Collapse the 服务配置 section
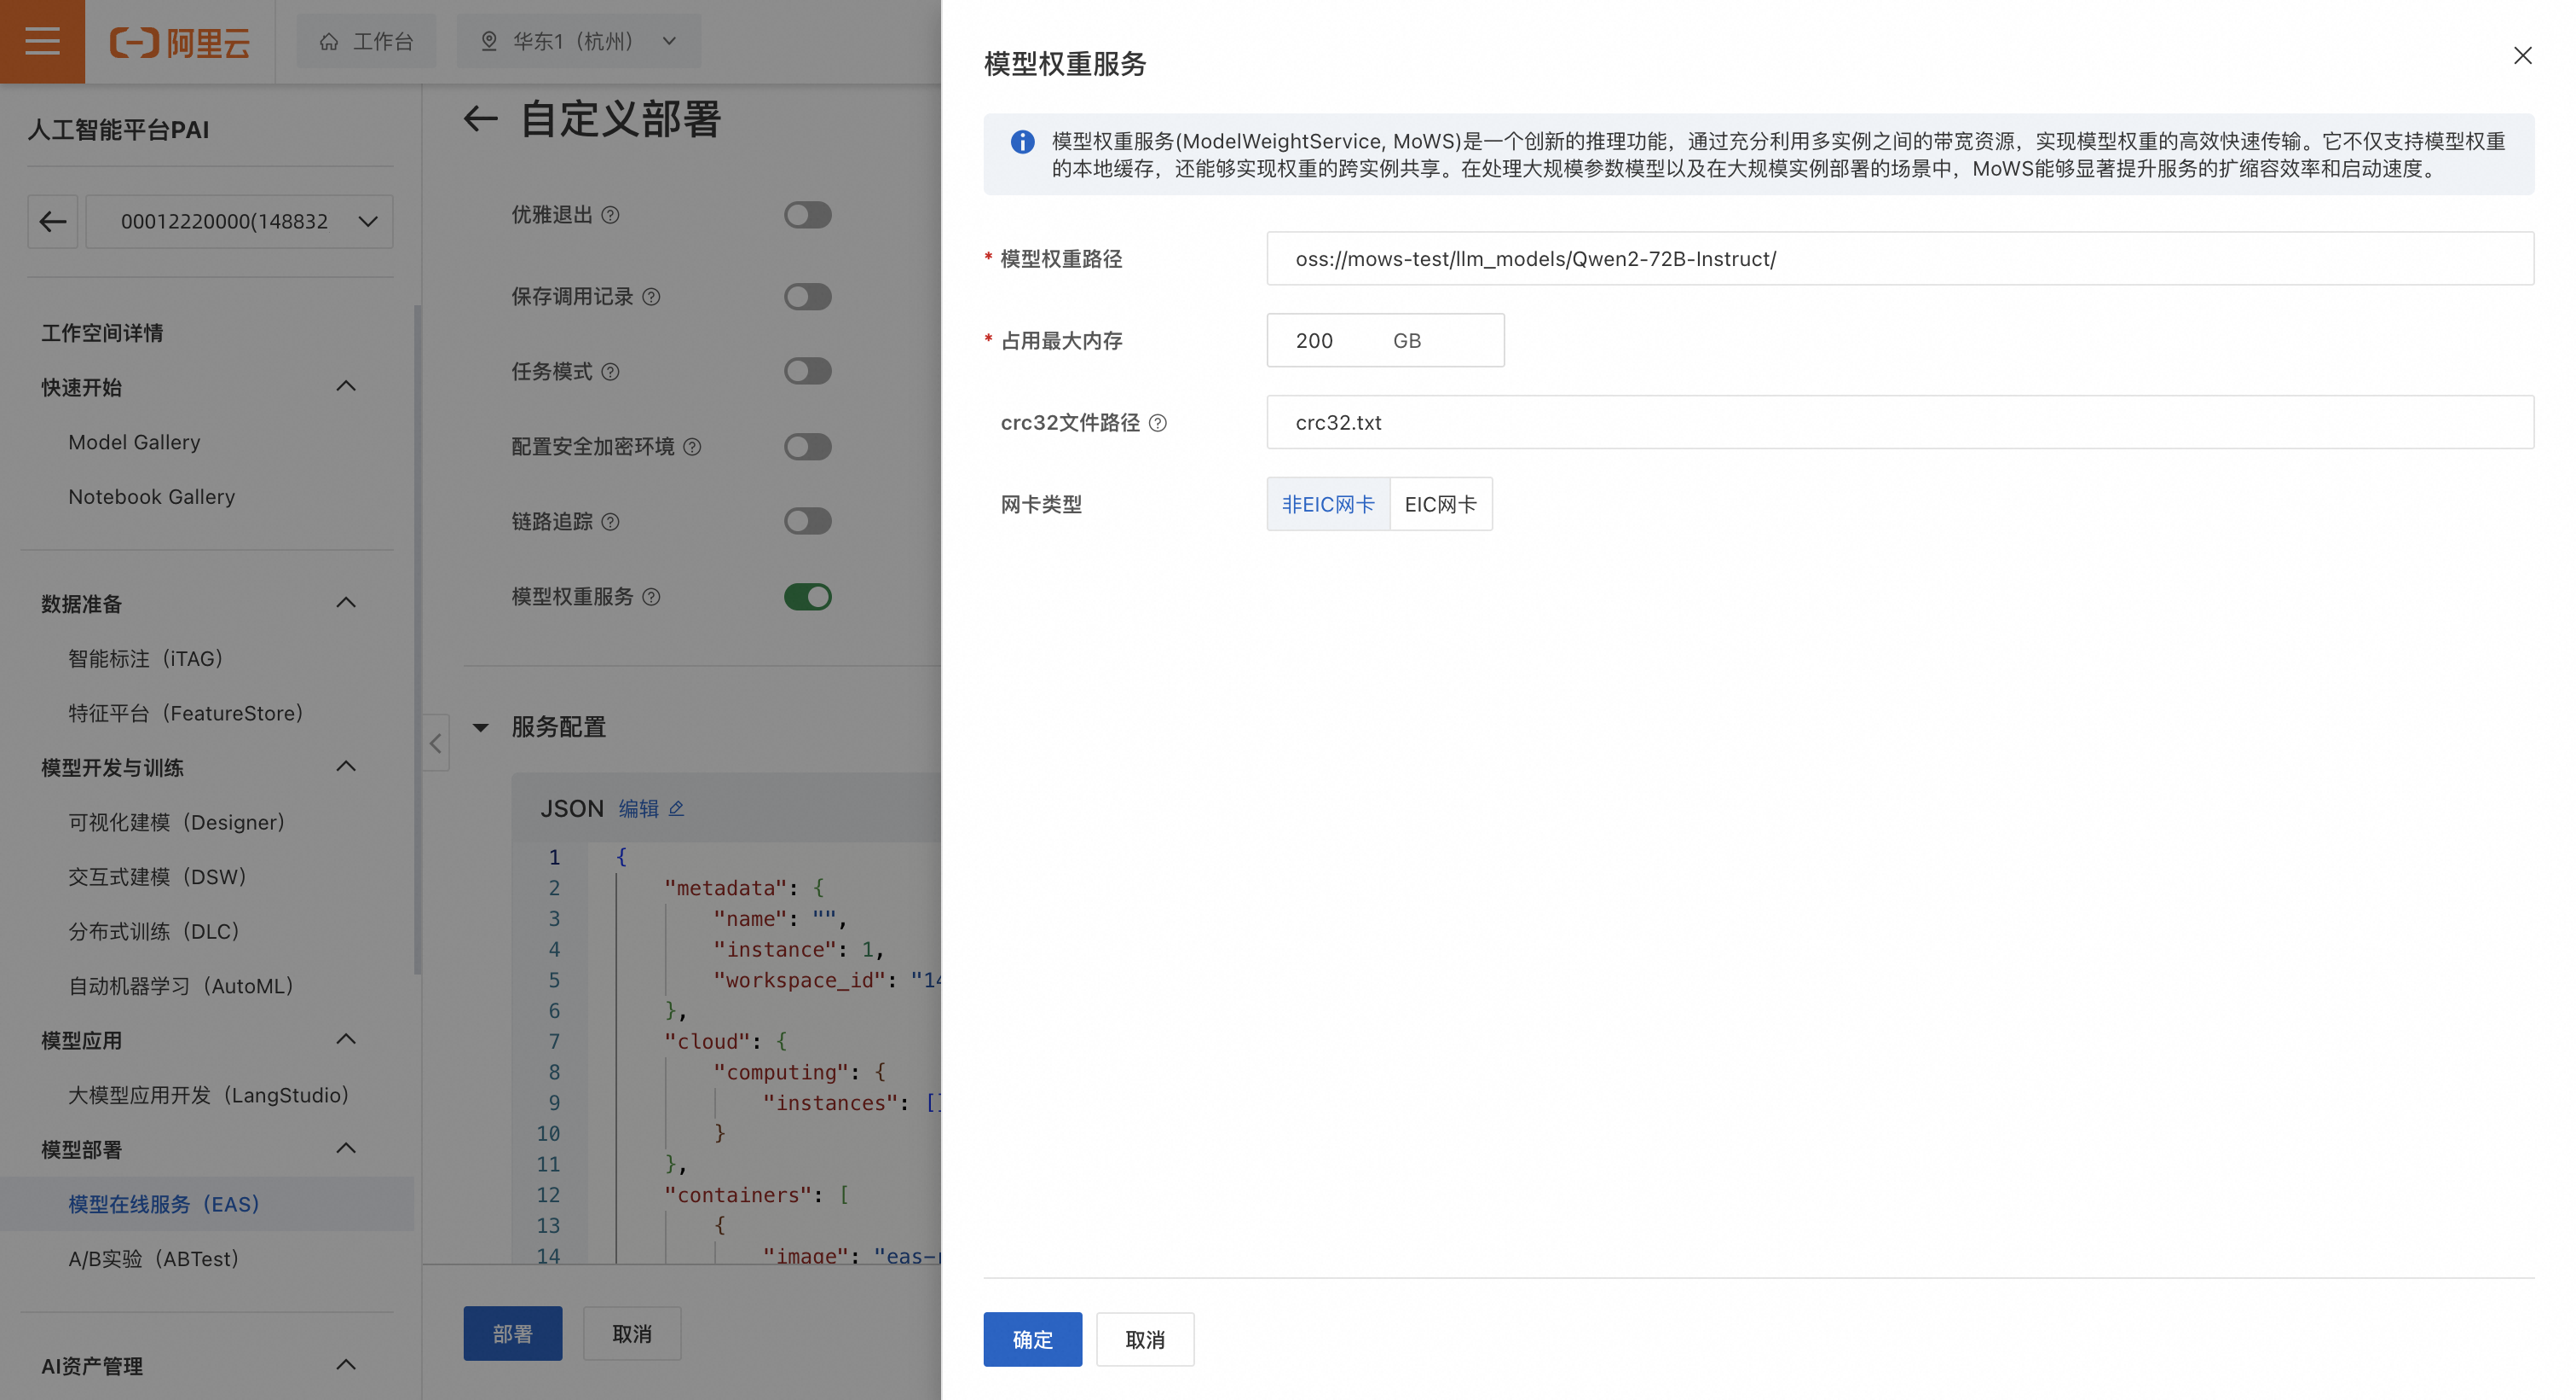Viewport: 2576px width, 1400px height. click(481, 727)
